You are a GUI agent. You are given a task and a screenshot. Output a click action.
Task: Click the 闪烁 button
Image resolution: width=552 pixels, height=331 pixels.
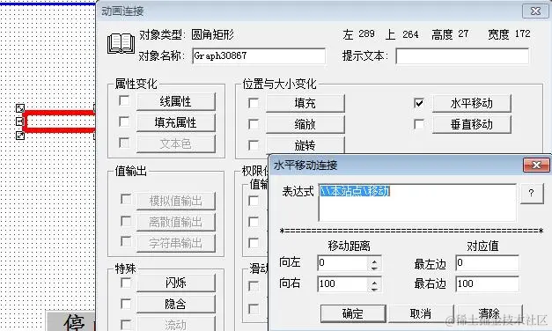point(176,283)
